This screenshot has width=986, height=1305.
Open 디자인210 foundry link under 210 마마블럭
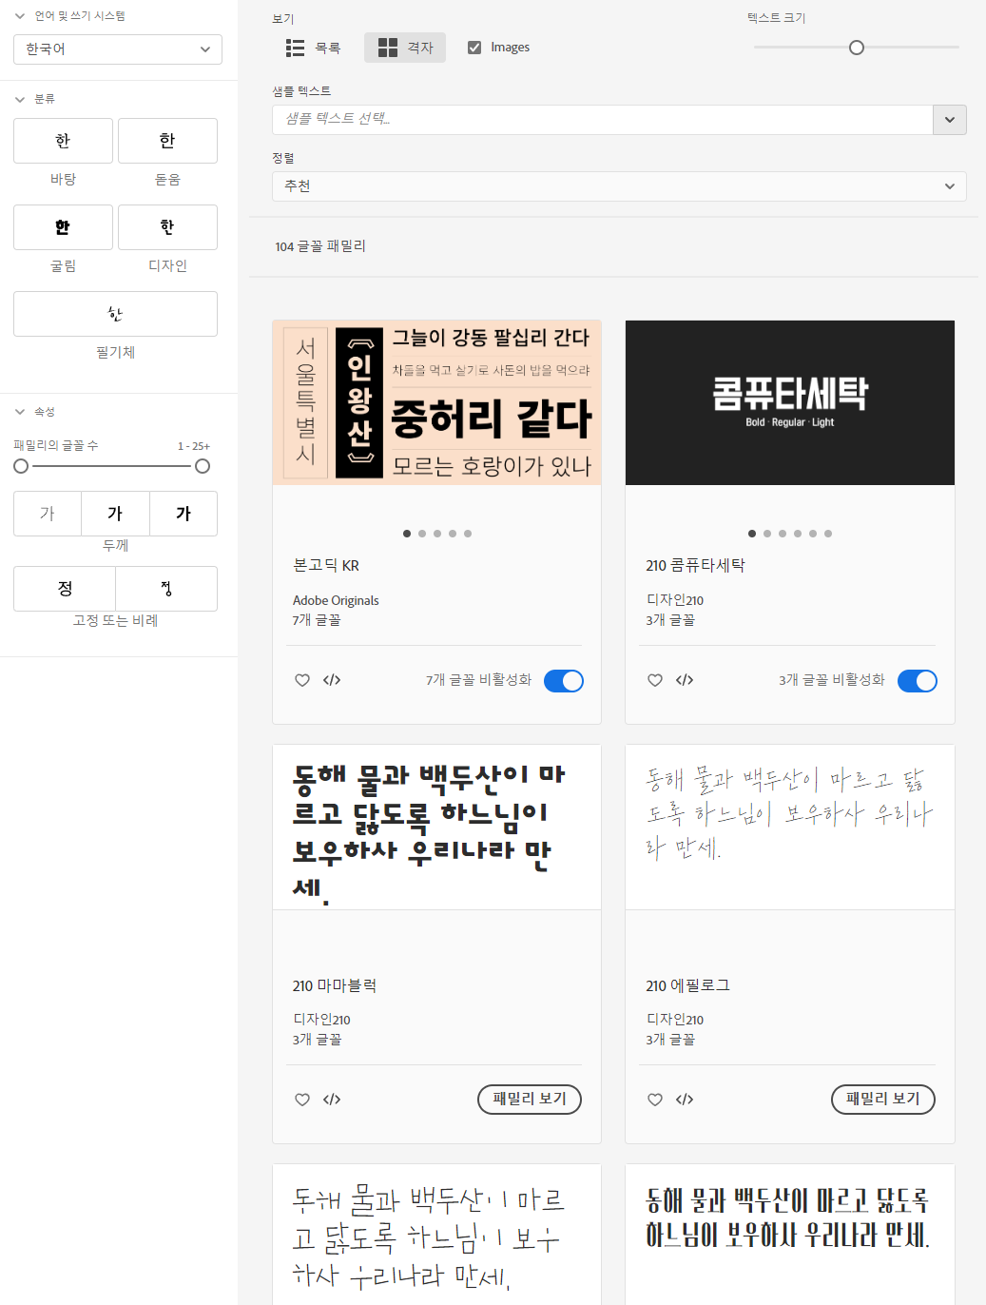[x=321, y=1020]
